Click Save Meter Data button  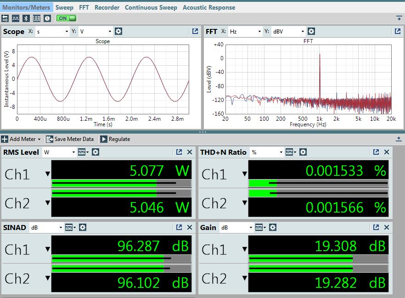[x=70, y=139]
